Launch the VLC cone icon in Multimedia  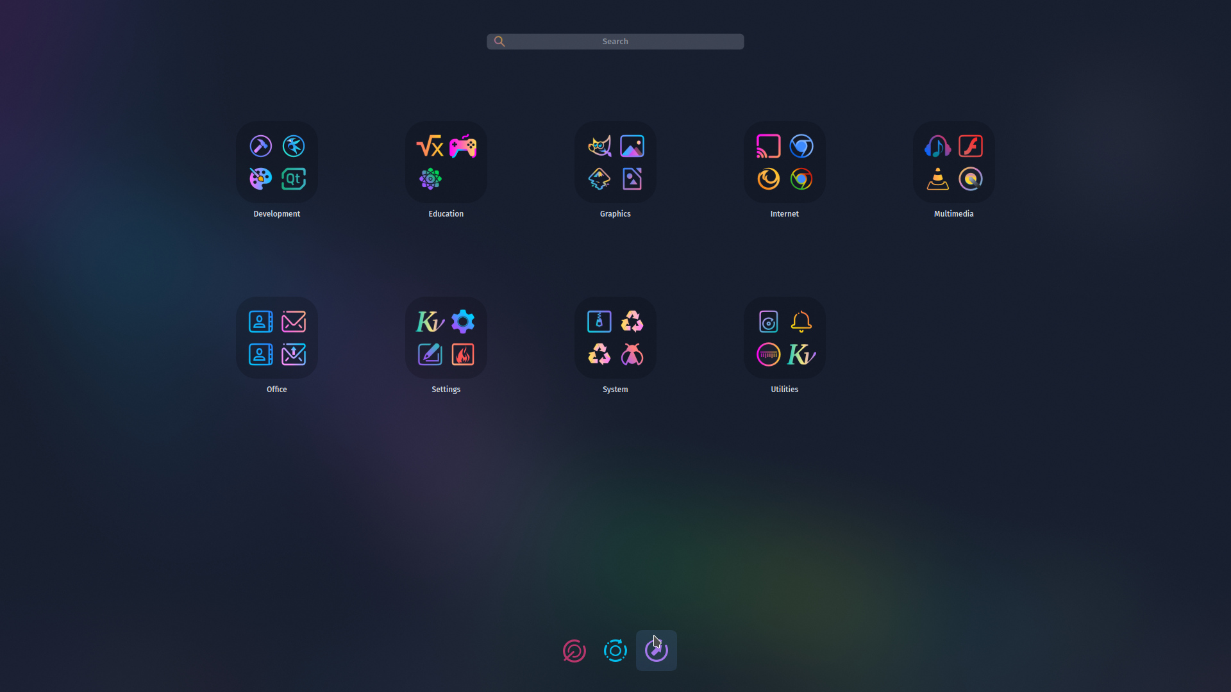[937, 179]
